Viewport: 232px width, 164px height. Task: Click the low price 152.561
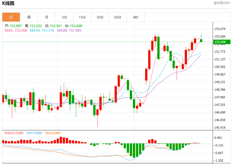[56, 26]
